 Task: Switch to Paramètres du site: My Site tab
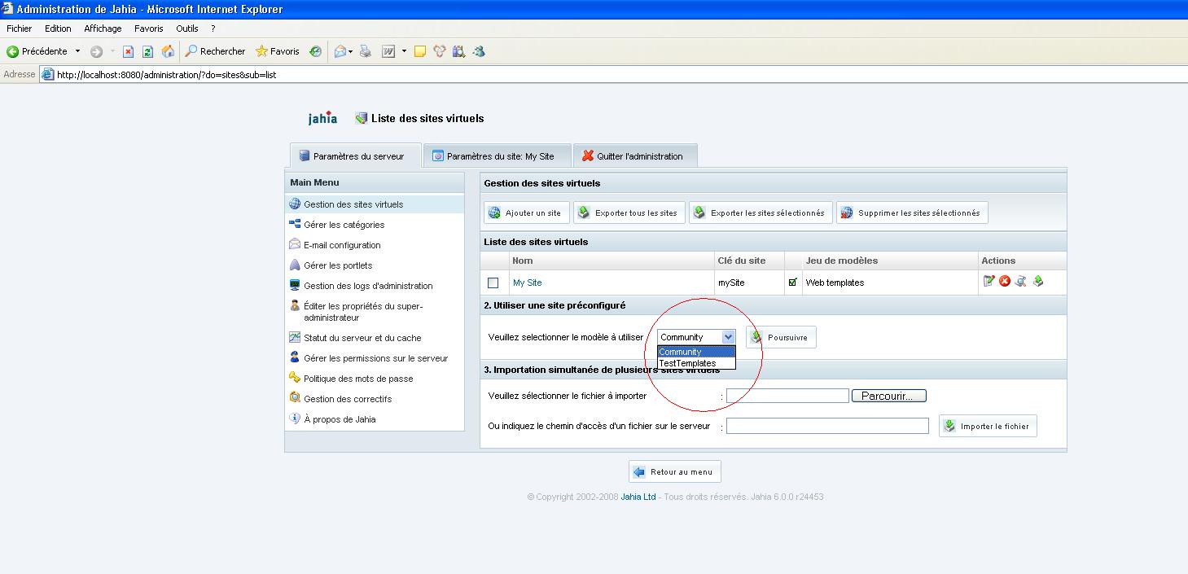pyautogui.click(x=498, y=156)
